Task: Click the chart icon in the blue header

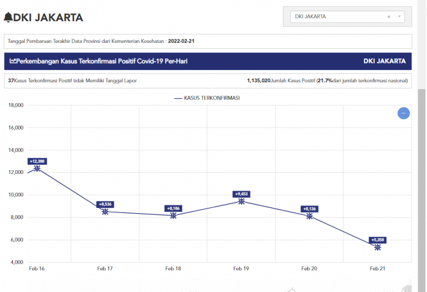Action: (13, 61)
